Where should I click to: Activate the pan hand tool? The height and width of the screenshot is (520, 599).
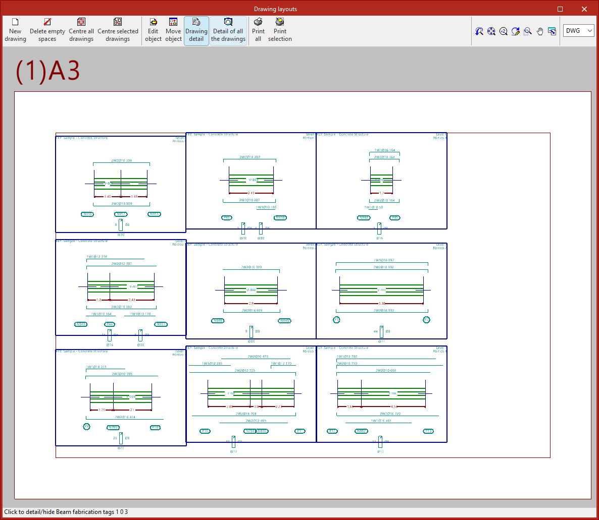(x=540, y=31)
